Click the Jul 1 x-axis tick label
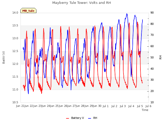Image resolution: width=164 pixels, height=123 pixels. [106, 106]
